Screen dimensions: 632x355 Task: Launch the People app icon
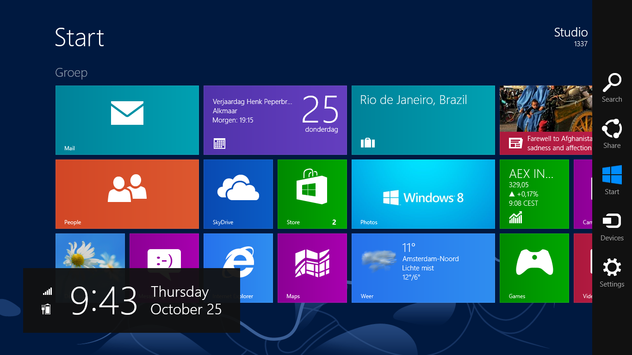127,188
